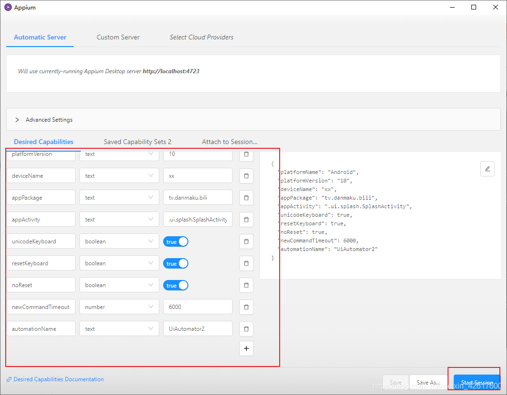Image resolution: width=507 pixels, height=395 pixels.
Task: Click trash icon for newCommandTimeout
Action: pyautogui.click(x=246, y=307)
